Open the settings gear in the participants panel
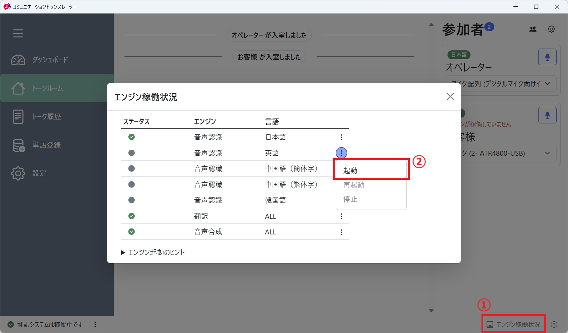The image size is (568, 333). click(x=551, y=29)
